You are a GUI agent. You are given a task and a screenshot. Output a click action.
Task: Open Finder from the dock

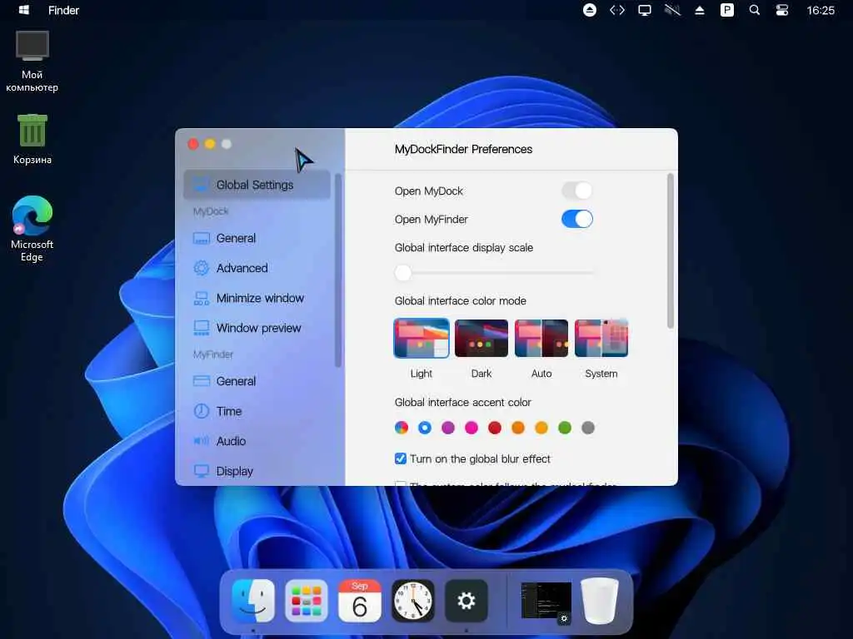coord(253,601)
